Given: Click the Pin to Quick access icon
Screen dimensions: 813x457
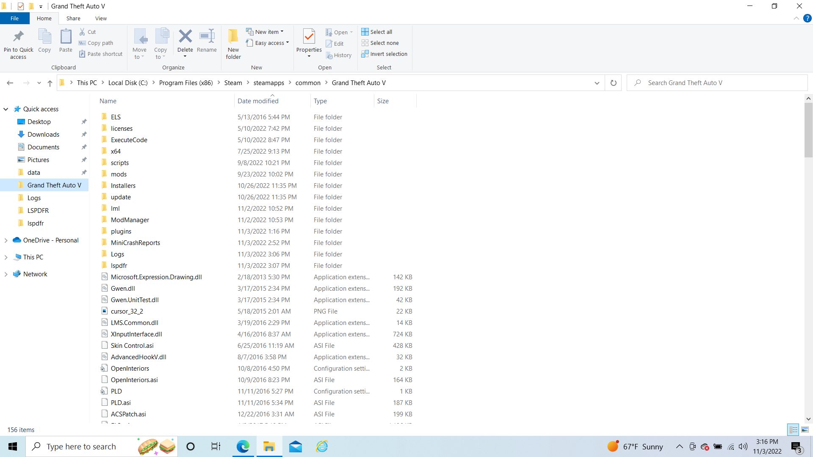Looking at the screenshot, I should click(18, 36).
